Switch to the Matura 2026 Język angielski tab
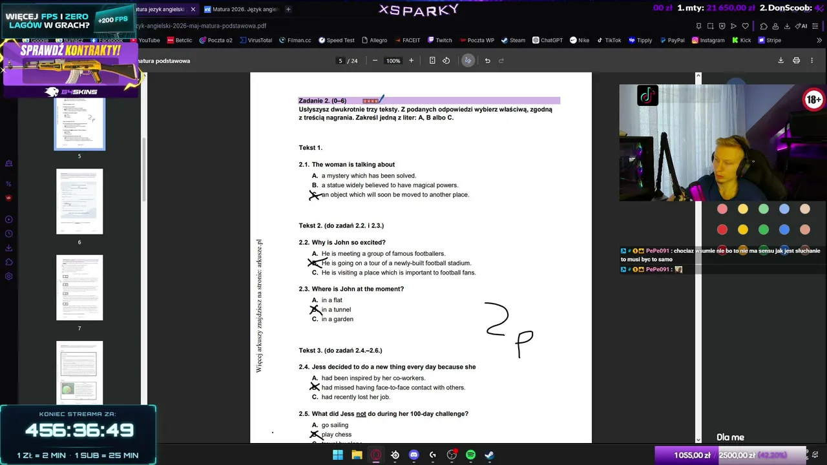 [x=241, y=10]
